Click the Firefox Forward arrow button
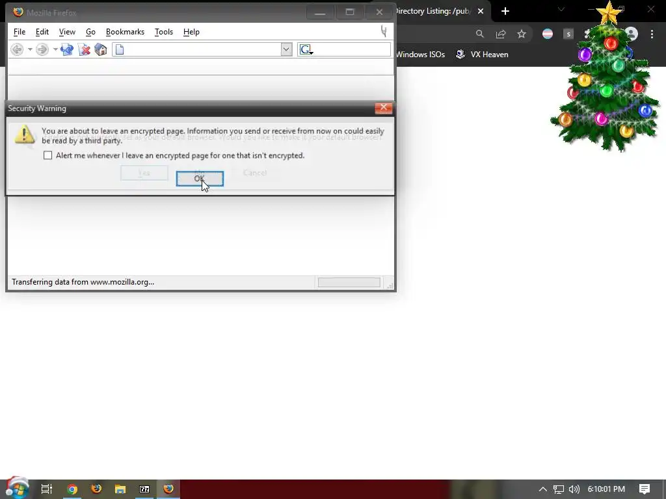 tap(42, 49)
